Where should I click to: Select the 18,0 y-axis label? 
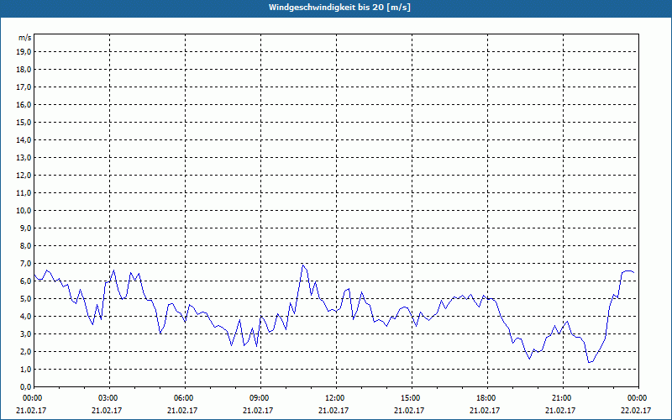coord(24,70)
